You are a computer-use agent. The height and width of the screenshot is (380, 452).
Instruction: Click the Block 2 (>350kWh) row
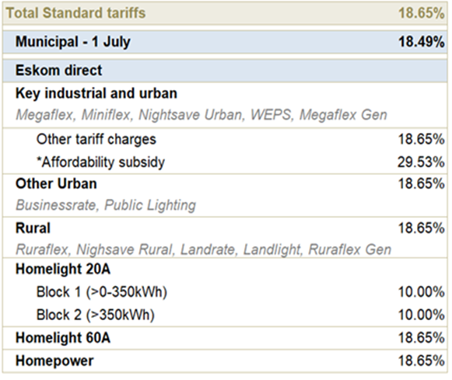[x=225, y=315]
